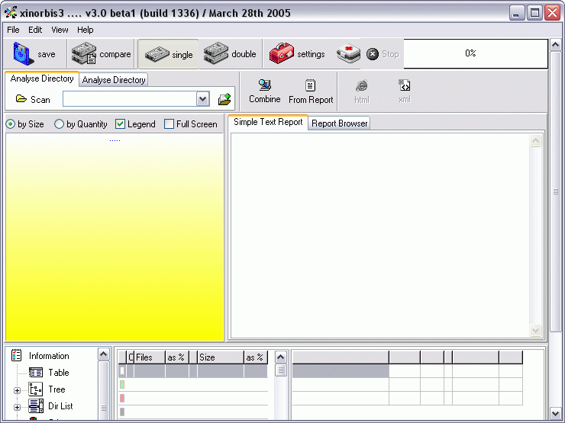Image resolution: width=565 pixels, height=423 pixels.
Task: Click first as % column header
Action: click(x=176, y=357)
